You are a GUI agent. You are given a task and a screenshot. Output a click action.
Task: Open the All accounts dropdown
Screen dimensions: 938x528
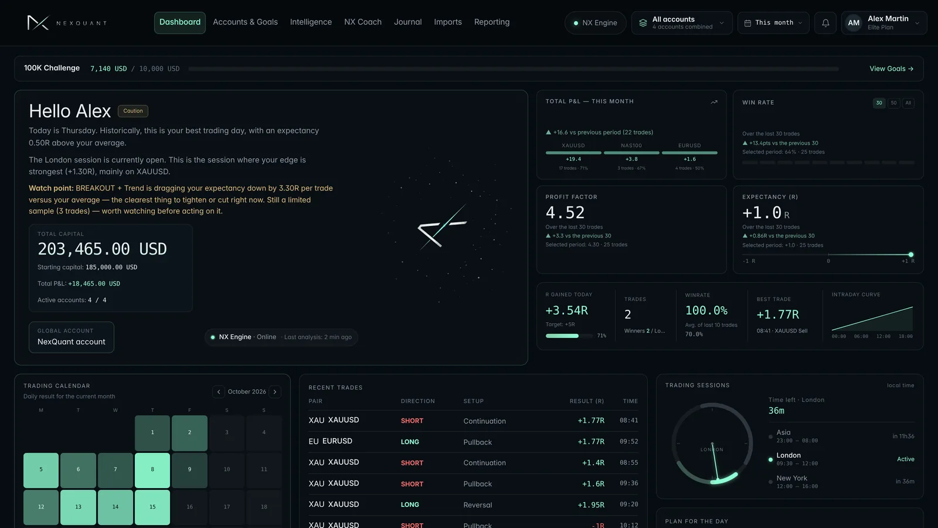682,23
